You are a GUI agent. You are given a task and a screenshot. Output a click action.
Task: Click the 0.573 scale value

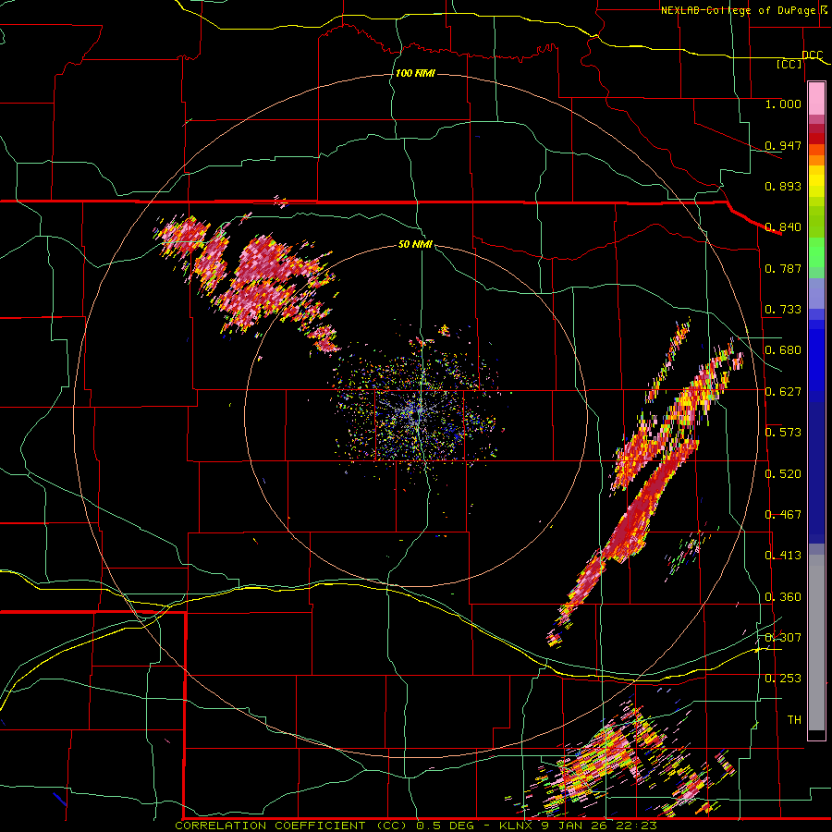pos(783,433)
